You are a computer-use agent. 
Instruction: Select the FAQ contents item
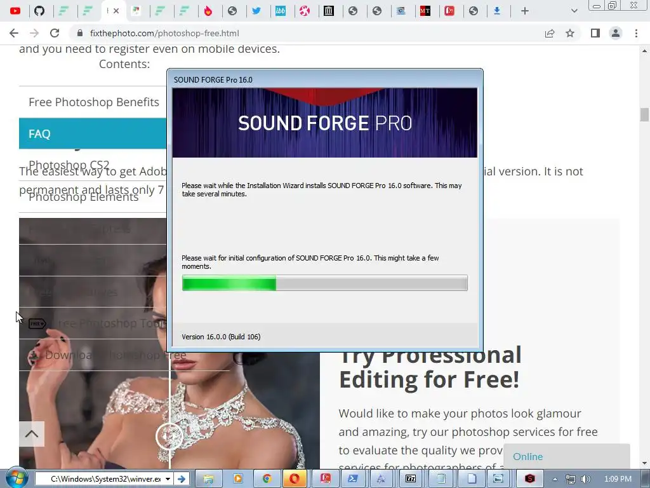click(93, 133)
